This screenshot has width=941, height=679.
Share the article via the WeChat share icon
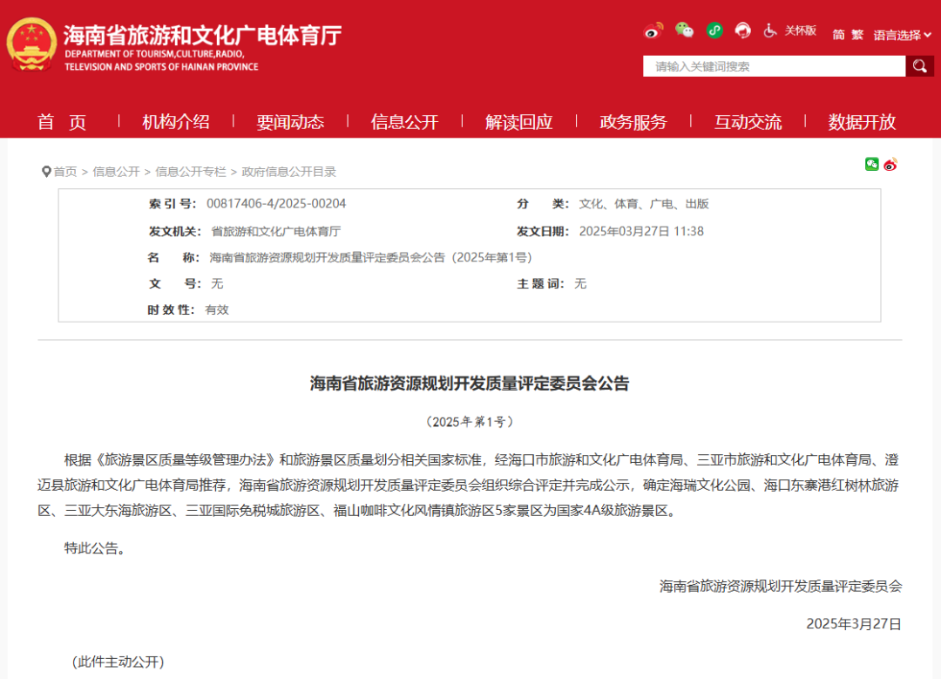pos(871,164)
